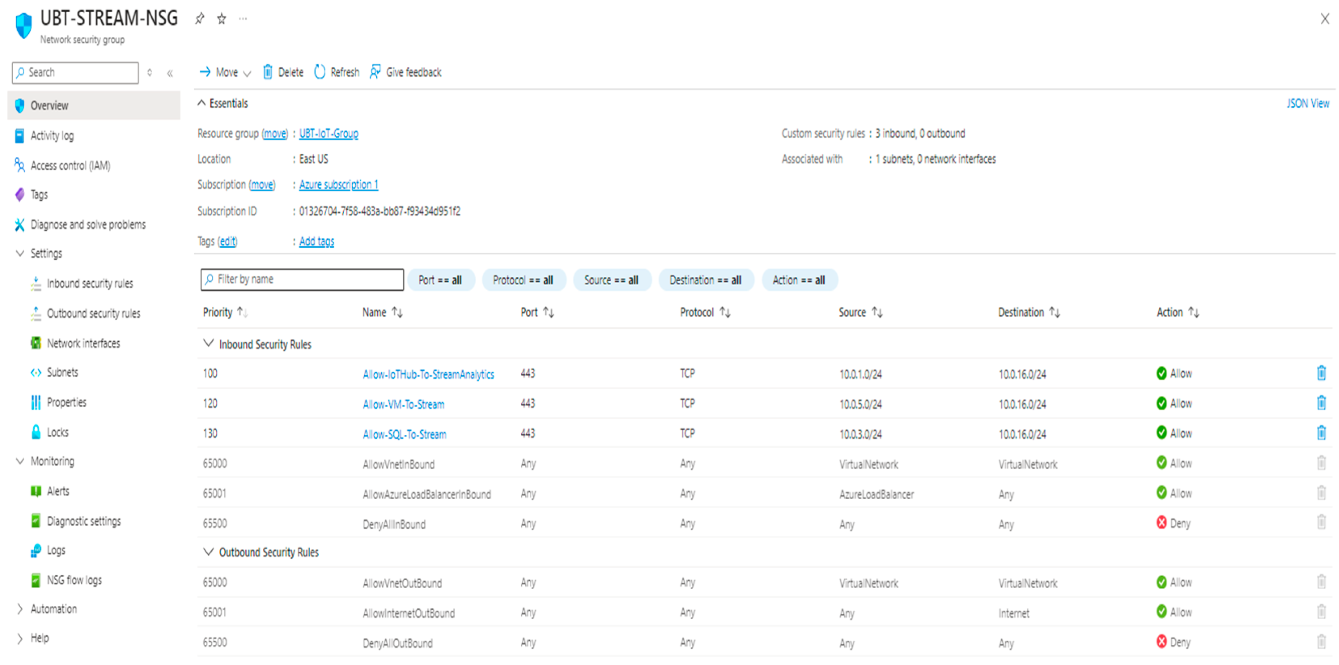Delete the Allow-IoTHub-To-StreamAnalytics rule via trash icon
This screenshot has height=665, width=1339.
(x=1321, y=373)
